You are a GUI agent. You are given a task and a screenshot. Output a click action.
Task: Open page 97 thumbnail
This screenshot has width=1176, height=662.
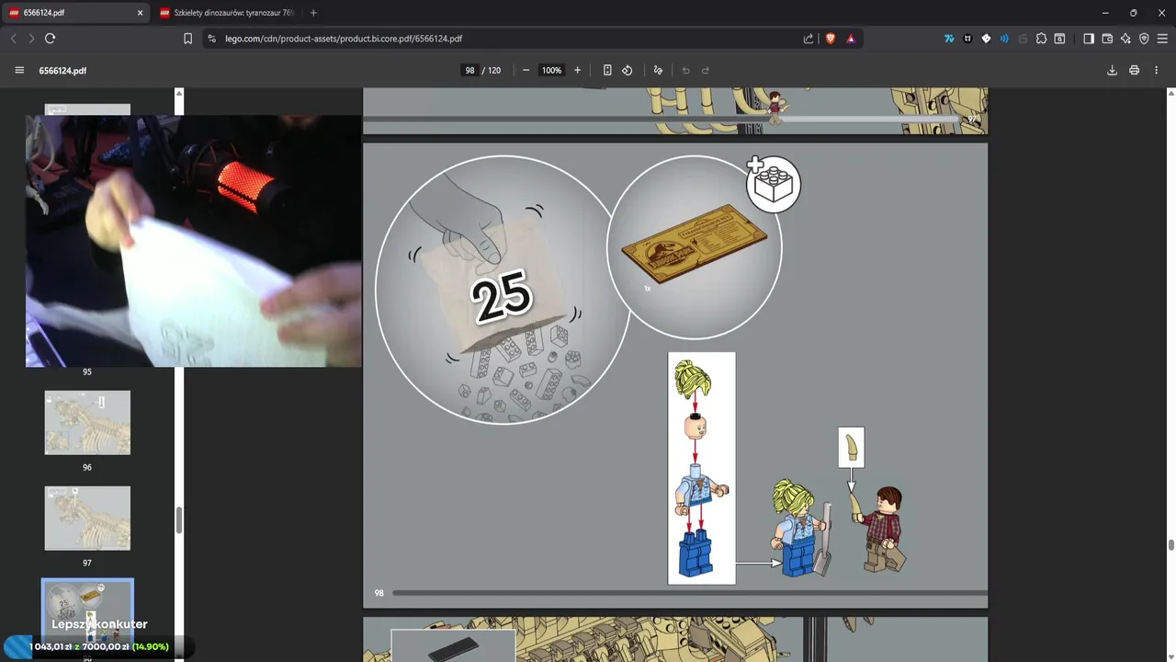tap(87, 519)
